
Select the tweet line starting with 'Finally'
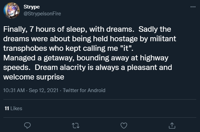point(87,29)
